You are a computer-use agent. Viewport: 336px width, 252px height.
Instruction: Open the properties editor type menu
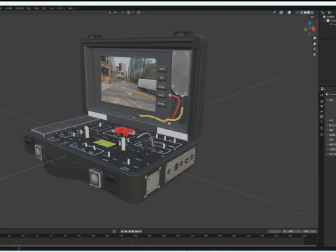(x=323, y=89)
